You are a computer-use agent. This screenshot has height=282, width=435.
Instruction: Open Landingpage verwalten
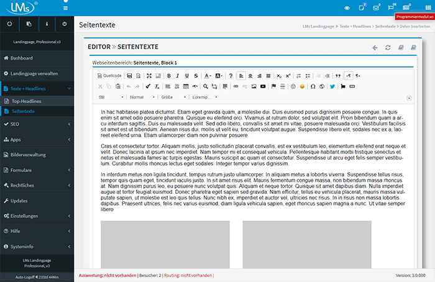(37, 73)
